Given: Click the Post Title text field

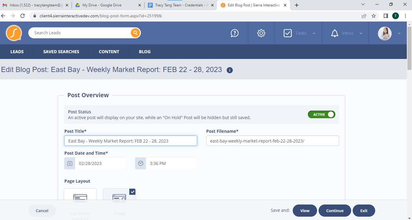Looking at the screenshot, I should [x=131, y=141].
